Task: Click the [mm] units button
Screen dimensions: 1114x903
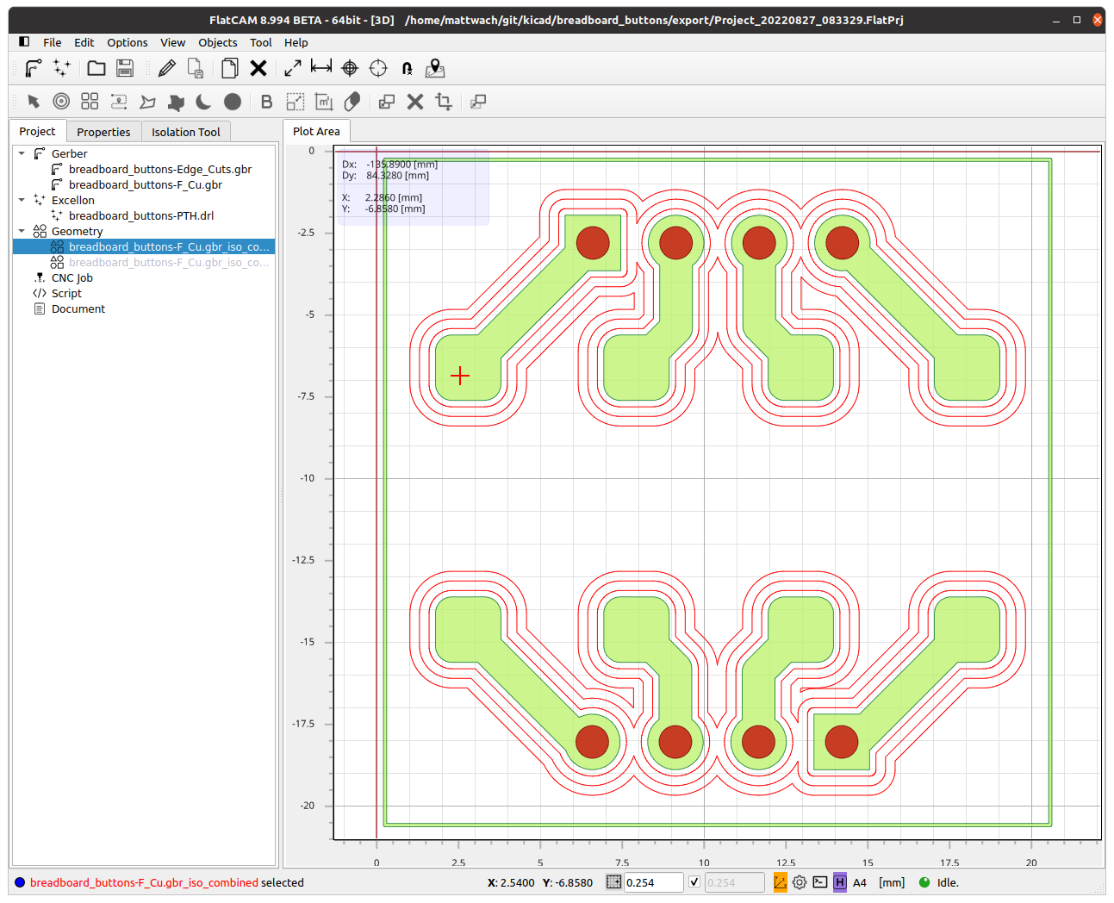Action: click(891, 882)
